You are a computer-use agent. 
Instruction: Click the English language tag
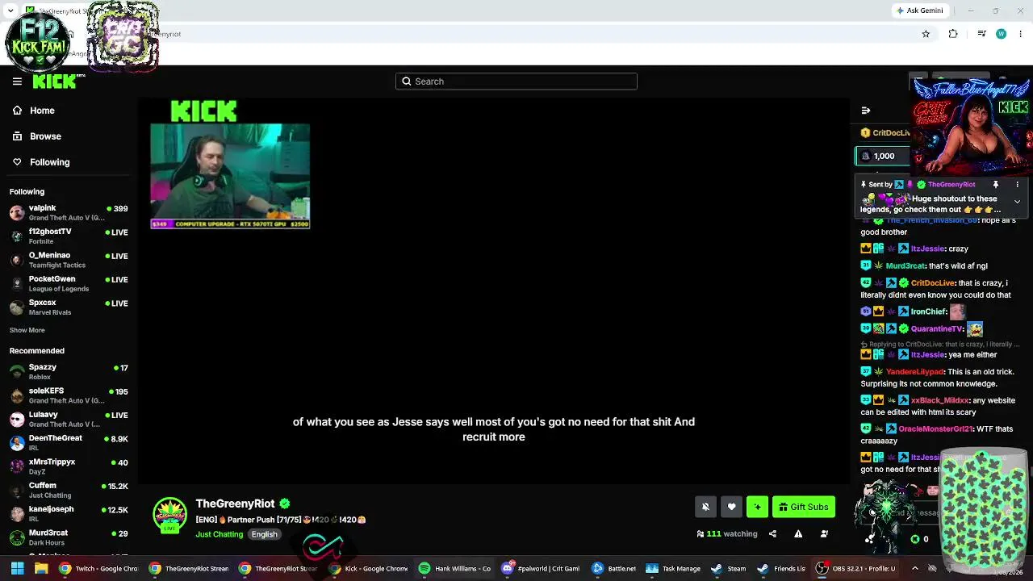point(264,534)
